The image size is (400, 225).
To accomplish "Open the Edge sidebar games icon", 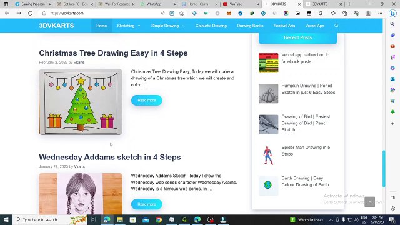I will click(x=392, y=57).
